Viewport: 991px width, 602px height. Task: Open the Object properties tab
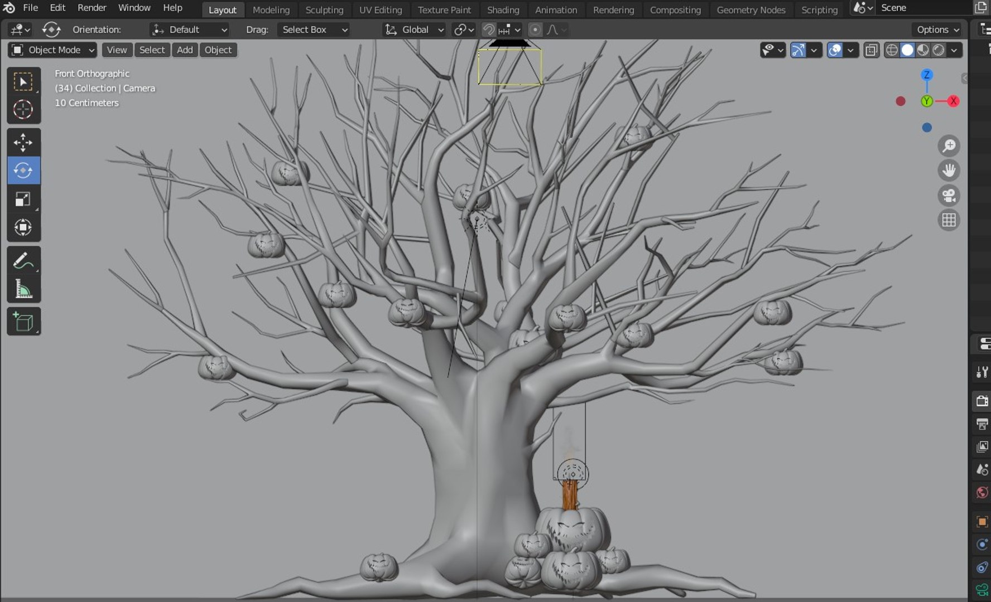point(983,522)
